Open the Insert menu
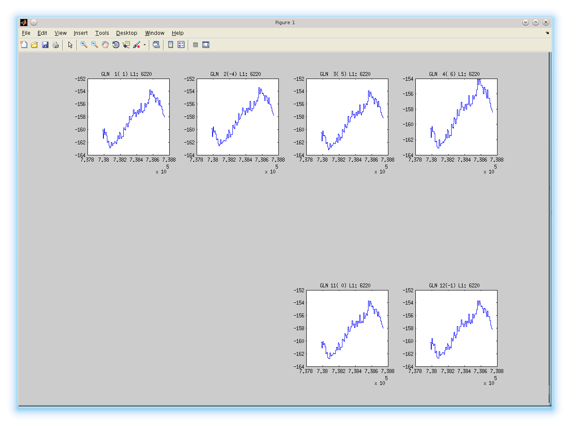The height and width of the screenshot is (426, 570). (80, 33)
